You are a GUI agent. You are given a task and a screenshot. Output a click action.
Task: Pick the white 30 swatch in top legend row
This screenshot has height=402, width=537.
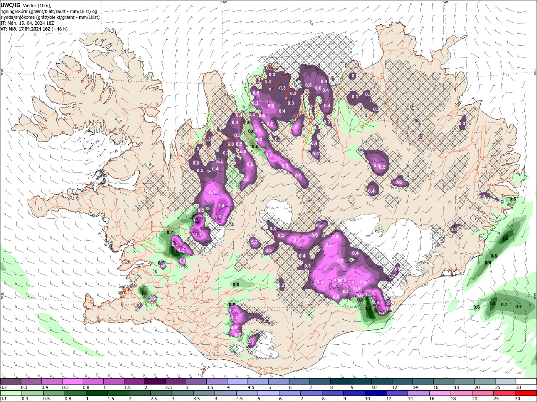(x=526, y=381)
